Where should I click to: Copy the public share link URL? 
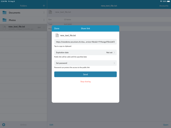(85, 42)
